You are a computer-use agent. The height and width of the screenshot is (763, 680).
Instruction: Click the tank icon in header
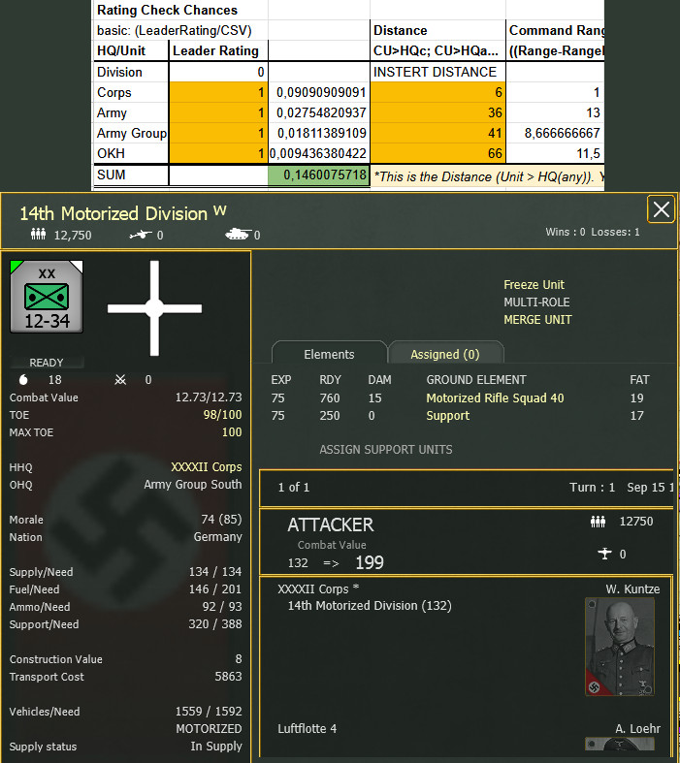238,235
